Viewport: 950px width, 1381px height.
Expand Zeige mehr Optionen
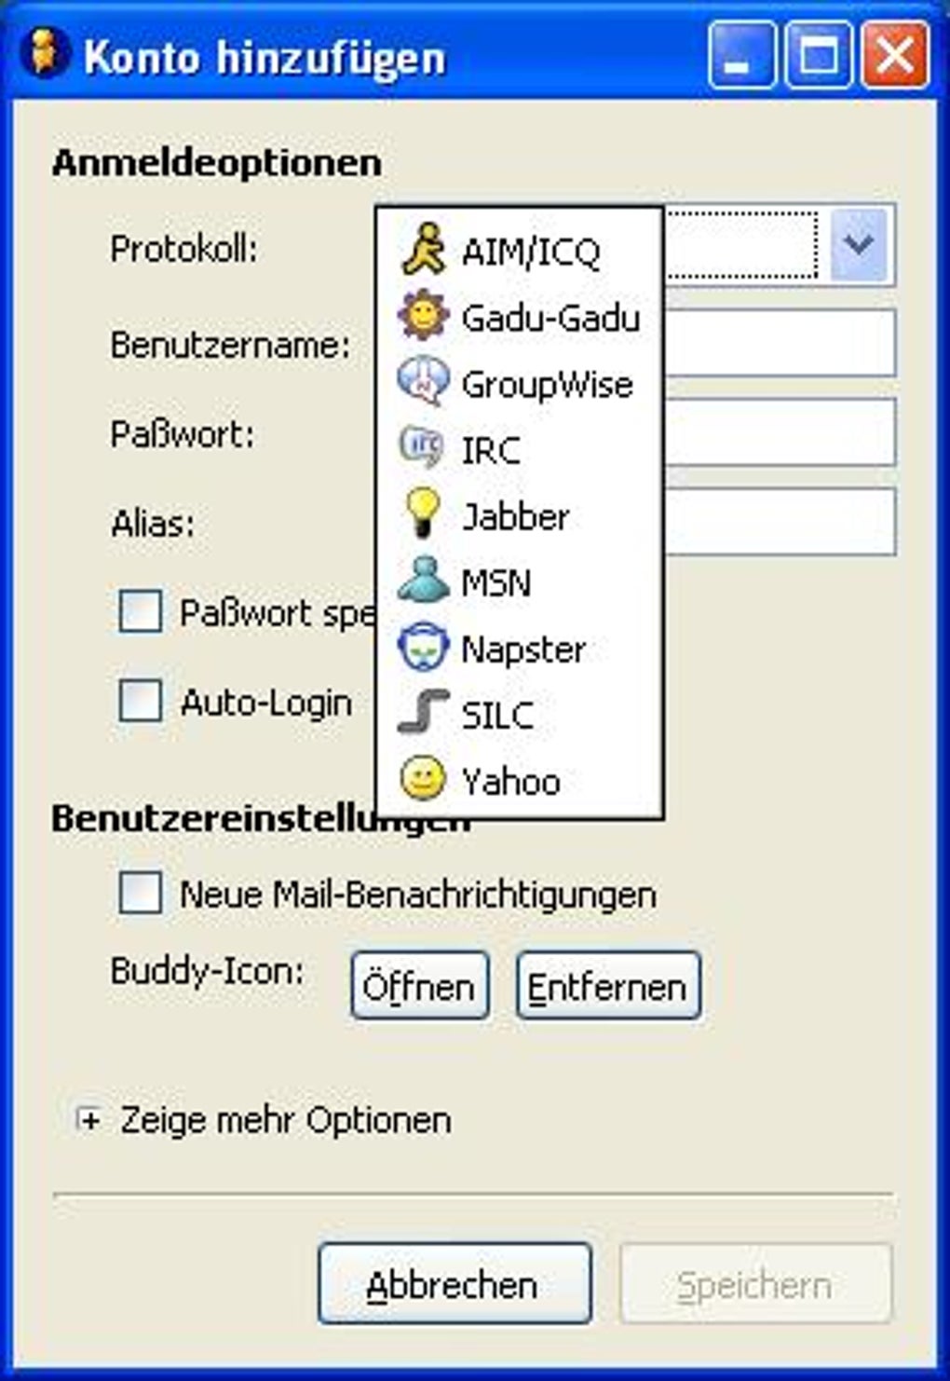coord(89,1120)
